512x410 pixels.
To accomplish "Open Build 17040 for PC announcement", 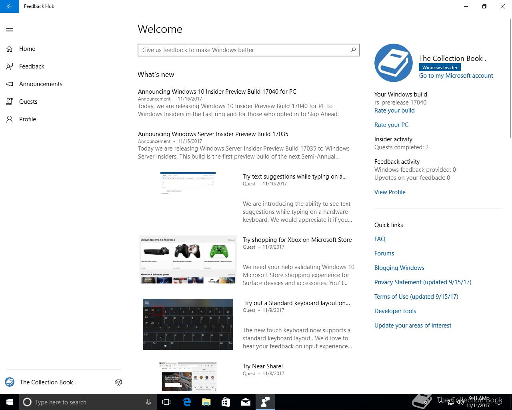I will click(217, 92).
